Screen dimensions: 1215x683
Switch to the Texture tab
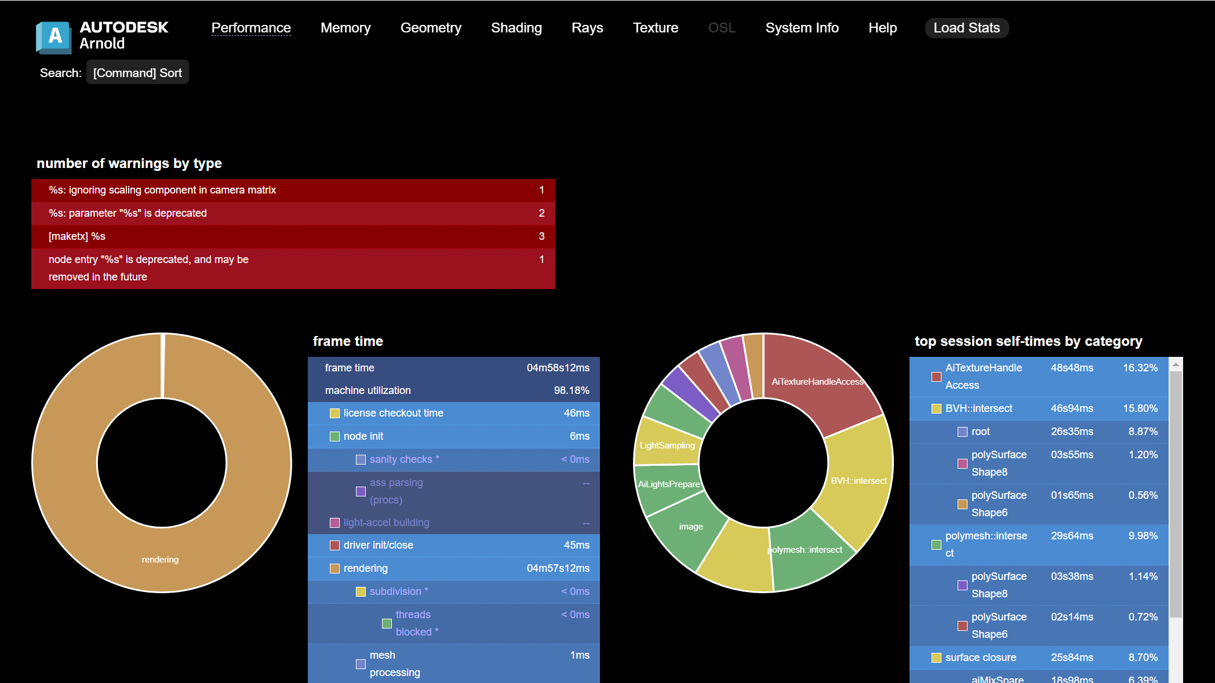(x=655, y=28)
